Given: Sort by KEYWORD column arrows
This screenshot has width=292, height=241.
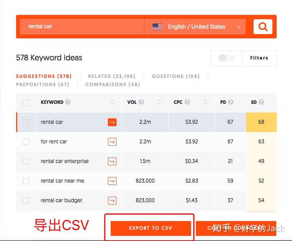Looking at the screenshot, I should tap(112, 102).
